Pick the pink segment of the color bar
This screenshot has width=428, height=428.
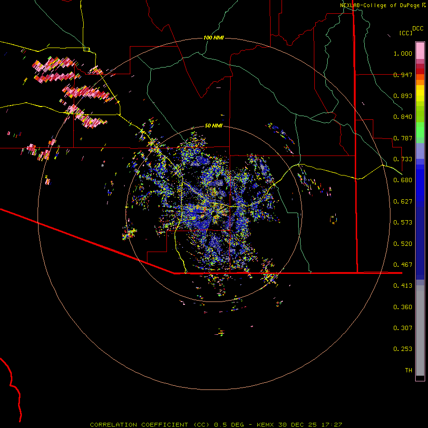coord(420,51)
